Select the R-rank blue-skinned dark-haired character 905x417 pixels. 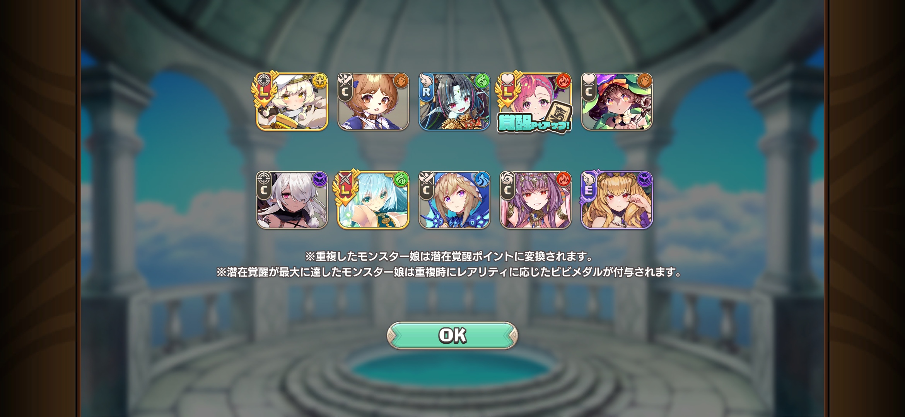pyautogui.click(x=454, y=102)
